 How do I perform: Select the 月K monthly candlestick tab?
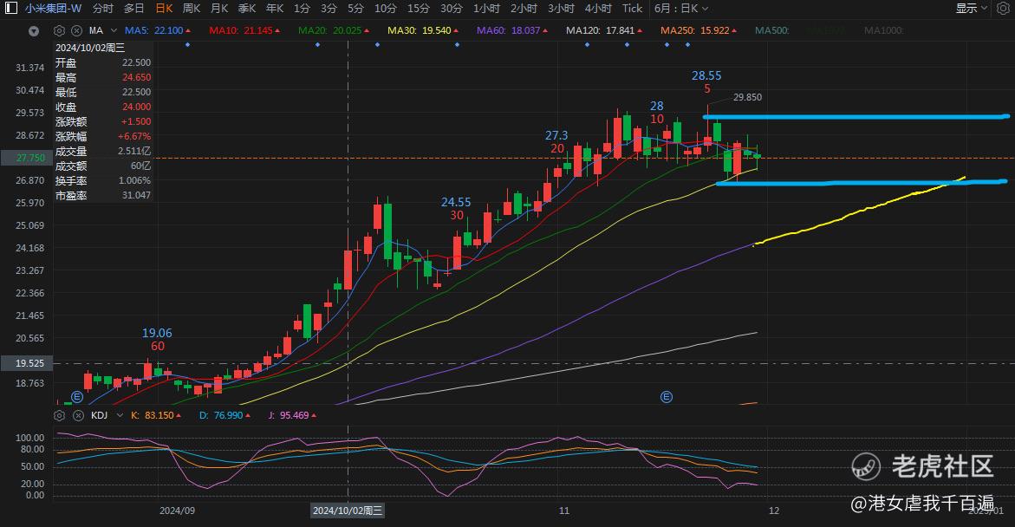[x=219, y=9]
